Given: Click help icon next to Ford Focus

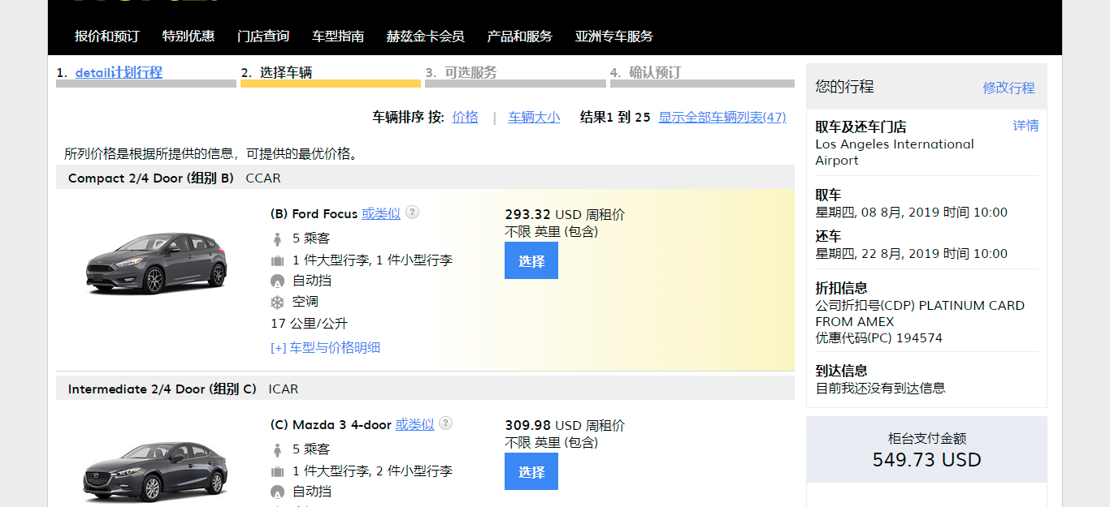Looking at the screenshot, I should [x=413, y=213].
